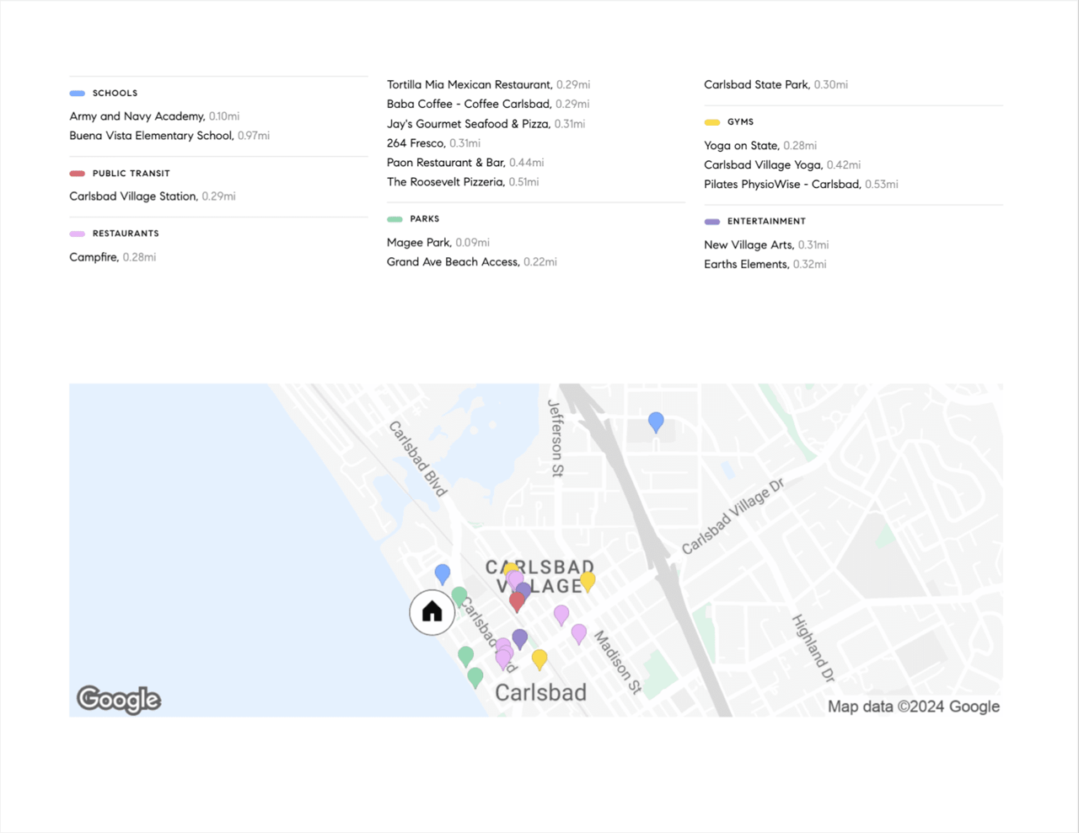Screen dimensions: 1079x833
Task: Click the Map data ©2024 Google attribution
Action: pos(914,707)
